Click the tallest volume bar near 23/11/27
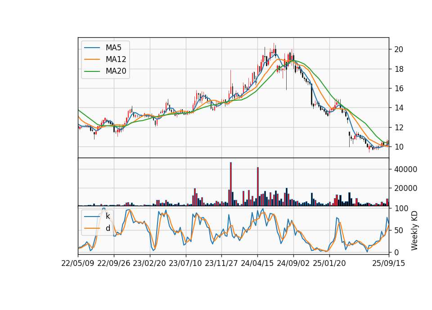The height and width of the screenshot is (310, 432). pyautogui.click(x=231, y=184)
